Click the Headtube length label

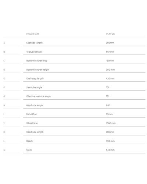35,132
